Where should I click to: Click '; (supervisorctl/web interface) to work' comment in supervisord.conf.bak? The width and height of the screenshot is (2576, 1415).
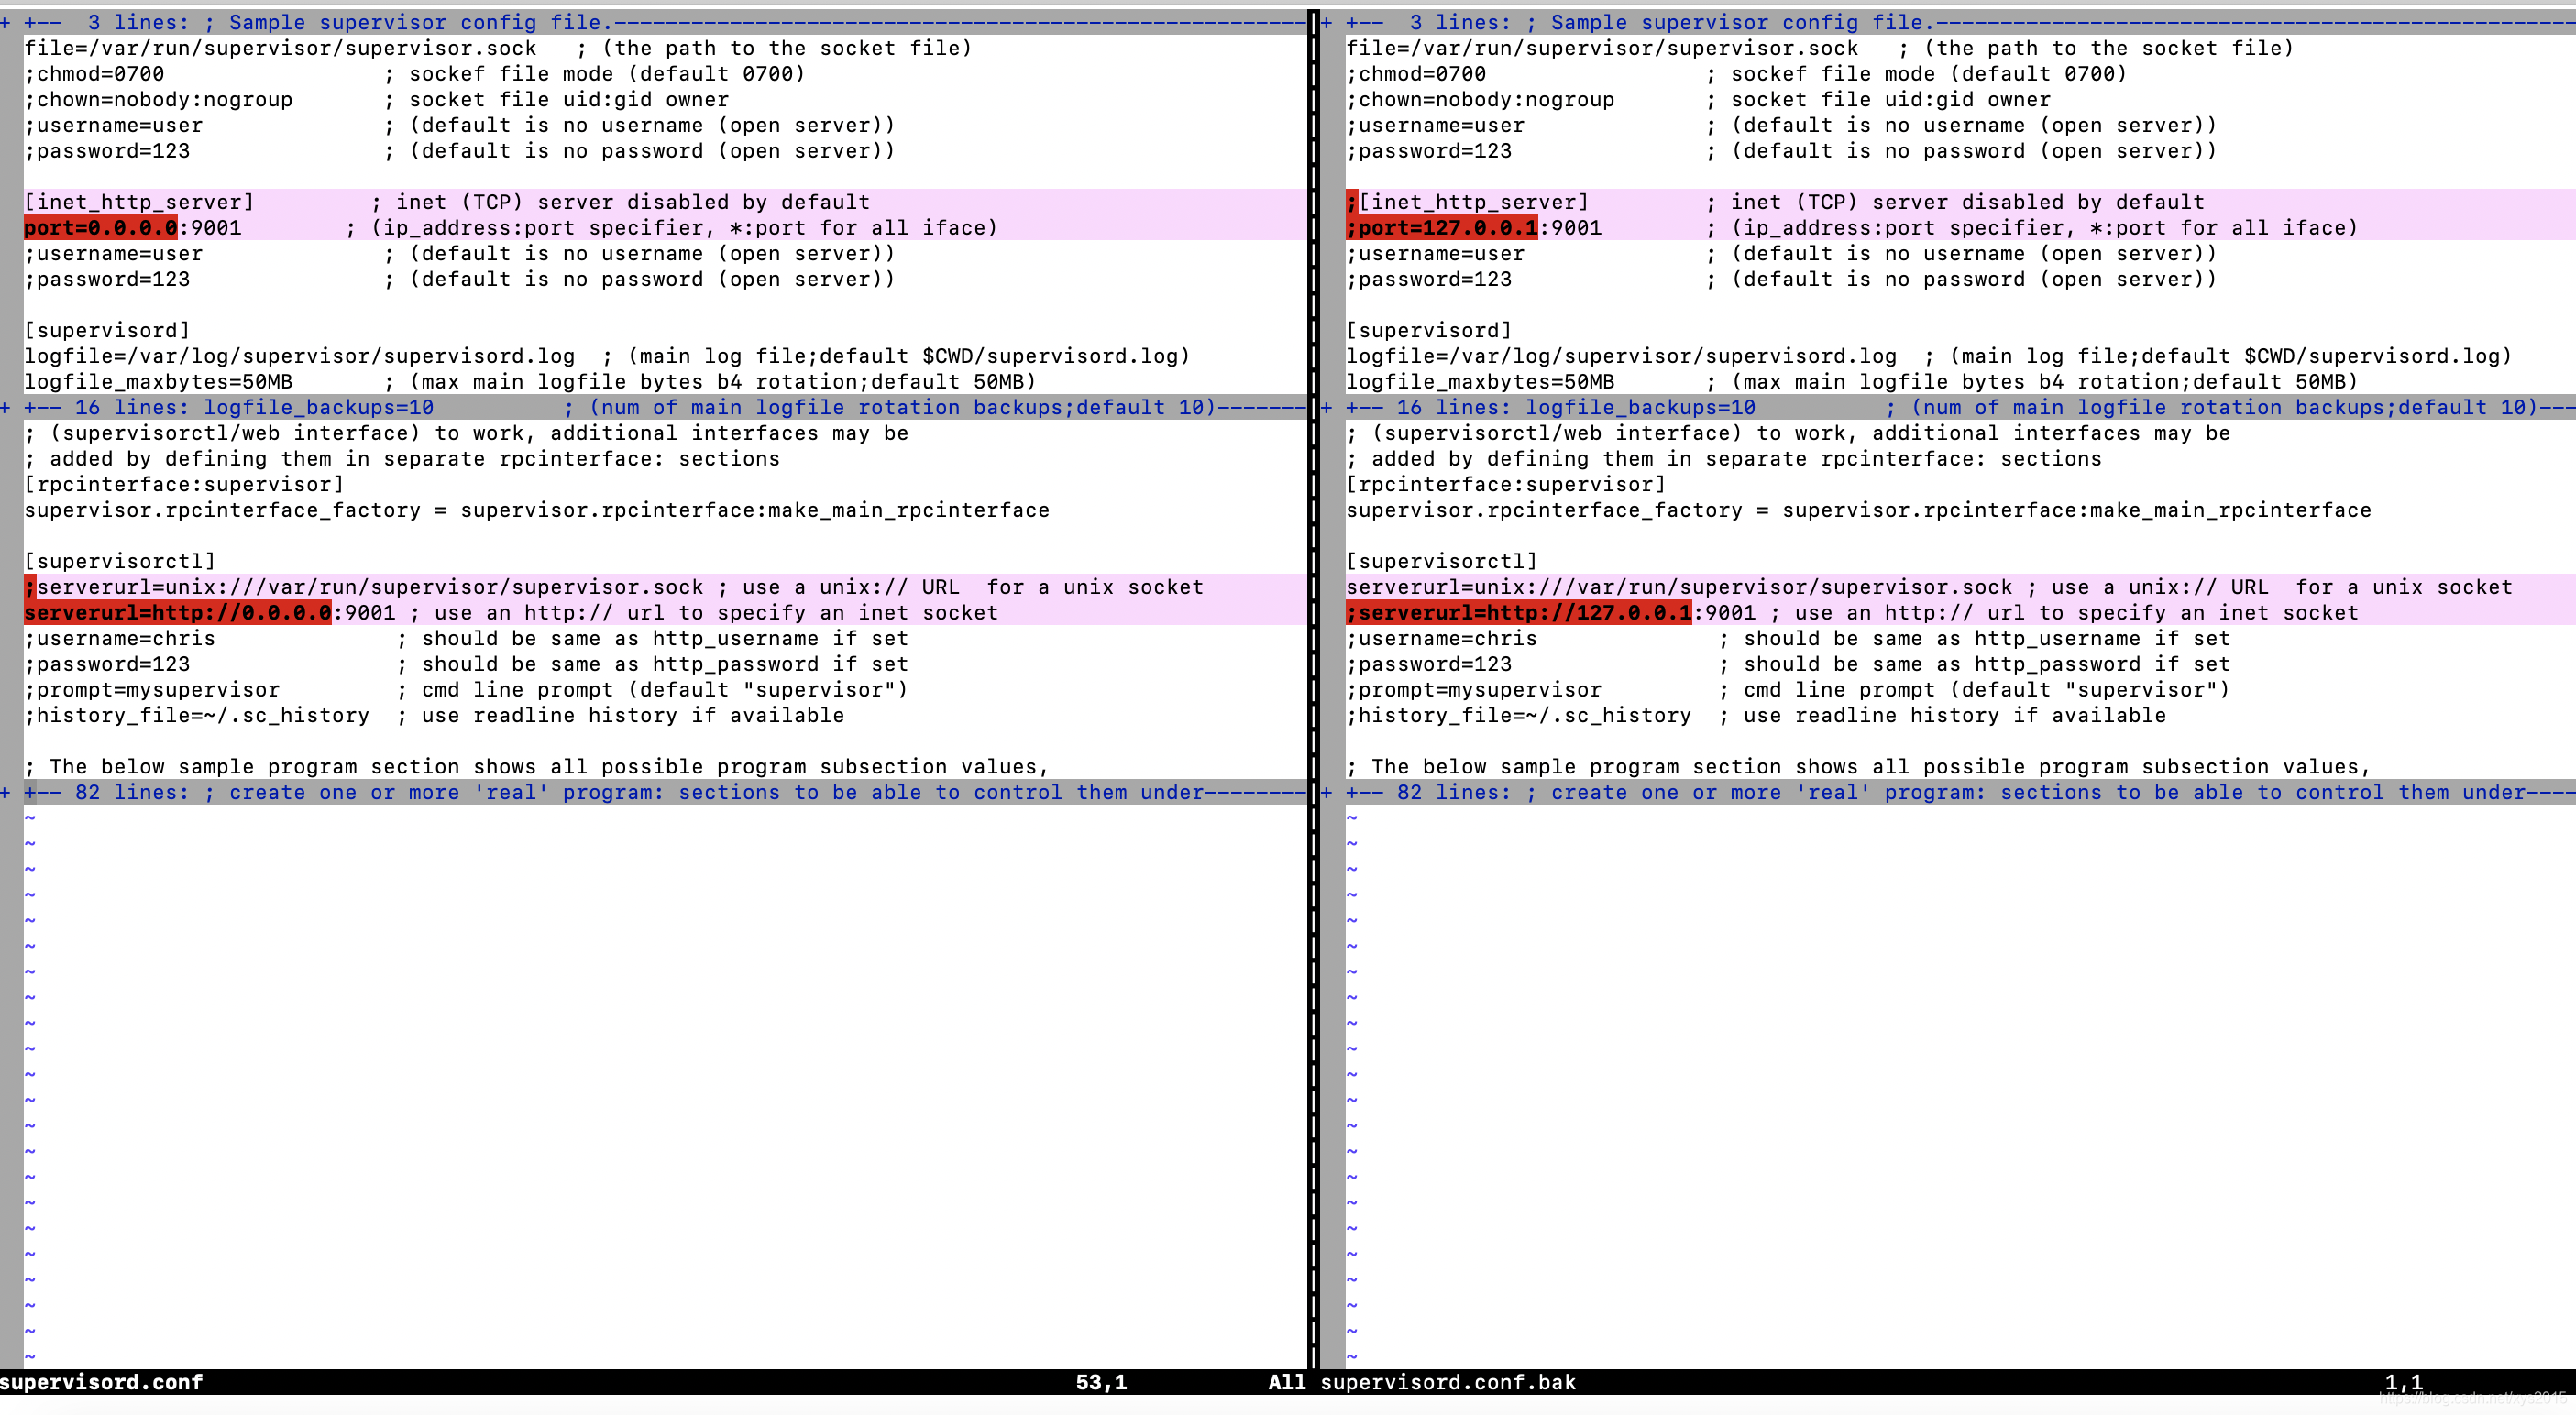click(1788, 433)
